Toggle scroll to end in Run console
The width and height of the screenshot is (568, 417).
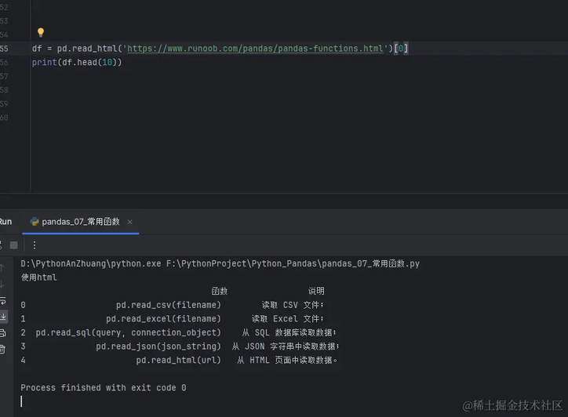pyautogui.click(x=2, y=317)
